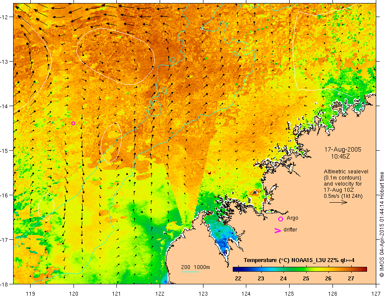The image size is (385, 297).
Task: Click the latitude axis label '-15'
Action: click(x=5, y=150)
